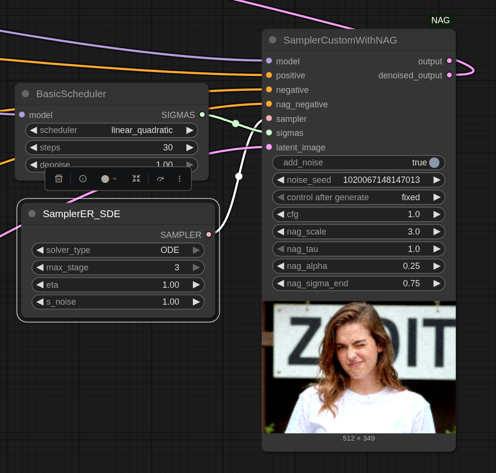The width and height of the screenshot is (496, 473).
Task: Decrease max_stage with left arrow
Action: [x=40, y=267]
